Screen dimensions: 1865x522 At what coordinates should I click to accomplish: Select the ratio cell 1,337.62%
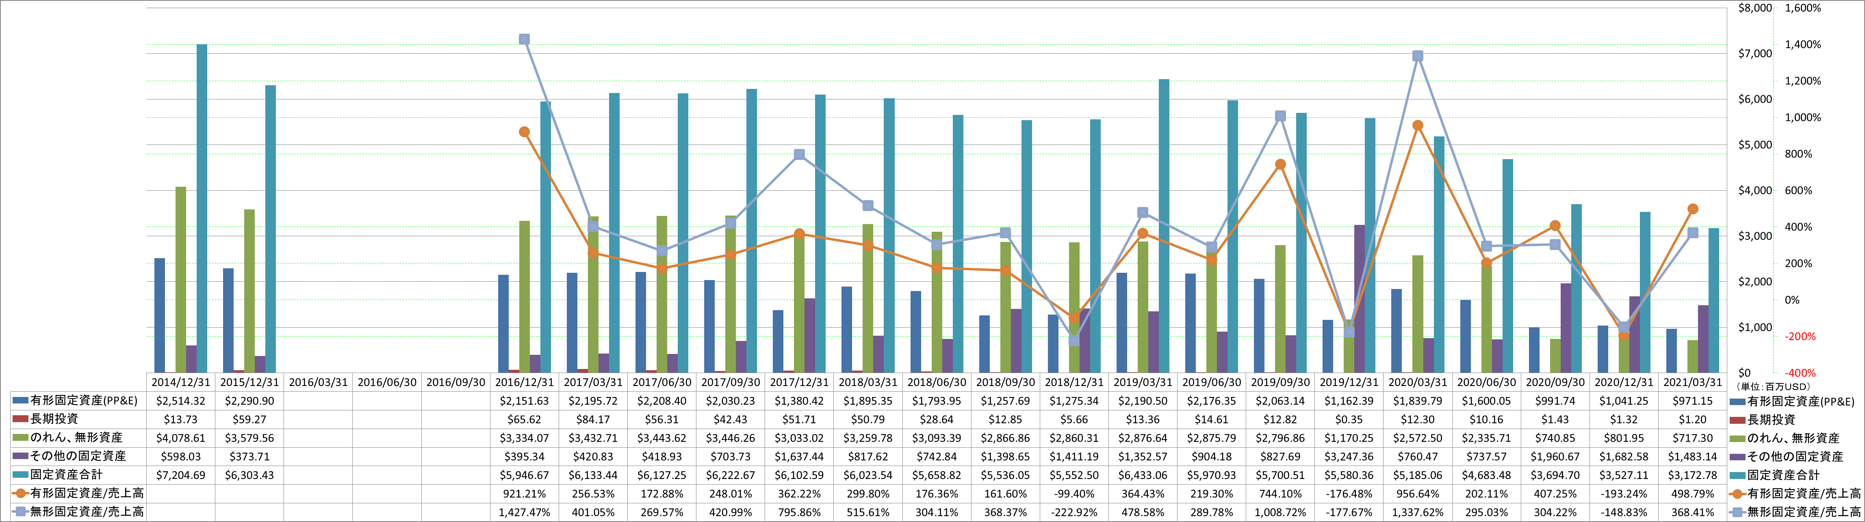coord(1418,512)
